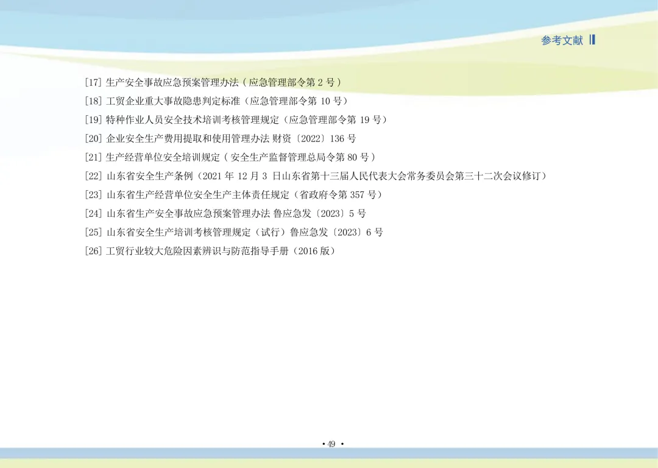Select reference [22] 山东省安全生产条例
The image size is (658, 468).
pos(316,176)
